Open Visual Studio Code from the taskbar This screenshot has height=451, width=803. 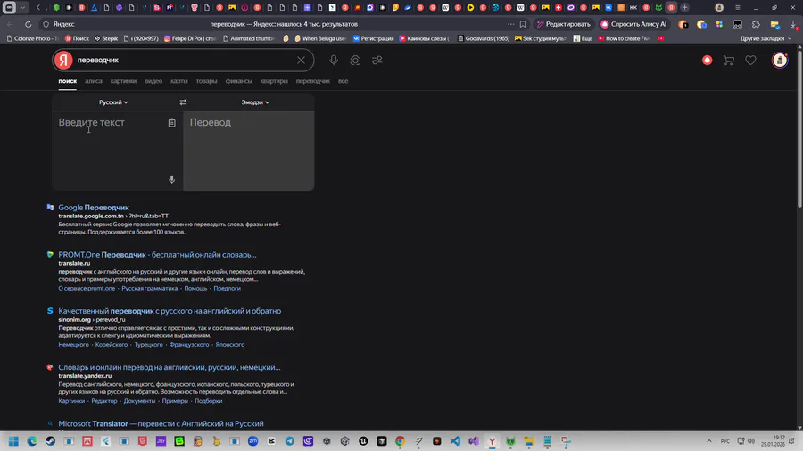click(x=455, y=441)
